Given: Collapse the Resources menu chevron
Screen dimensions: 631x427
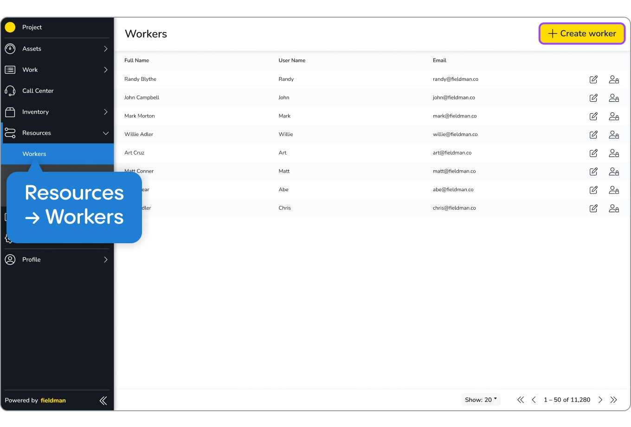Looking at the screenshot, I should click(106, 133).
